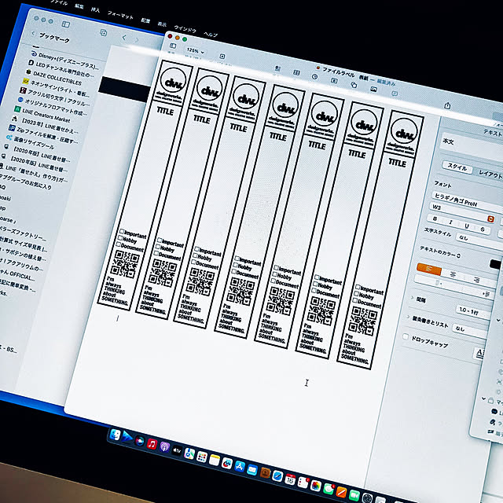Open Photos from the Dock

tap(316, 486)
